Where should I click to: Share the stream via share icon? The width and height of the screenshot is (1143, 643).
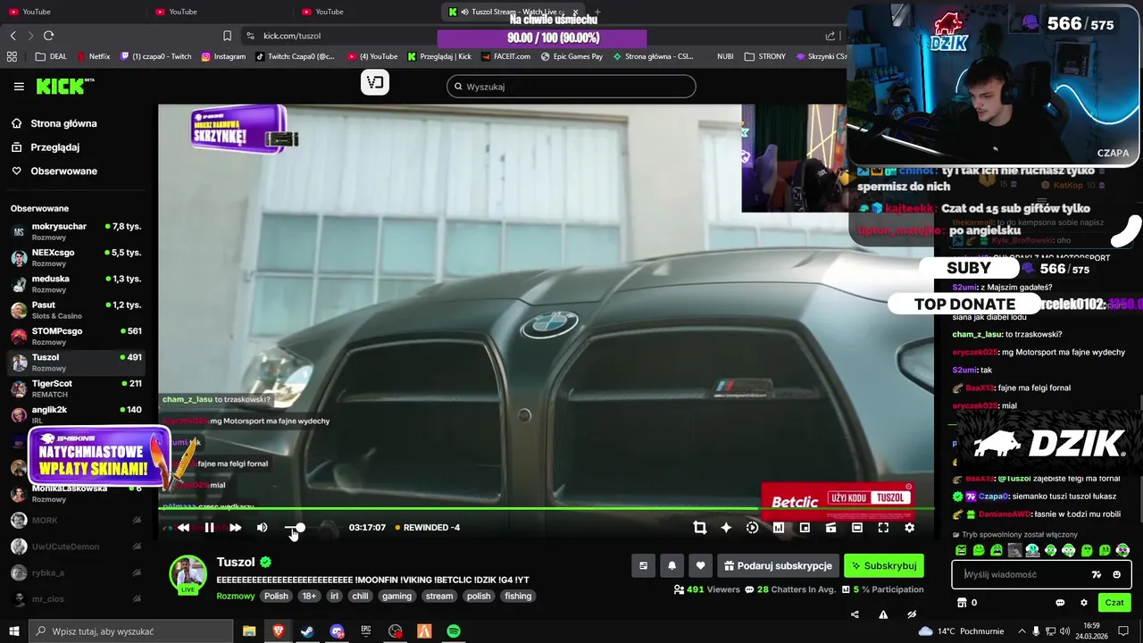tap(855, 614)
